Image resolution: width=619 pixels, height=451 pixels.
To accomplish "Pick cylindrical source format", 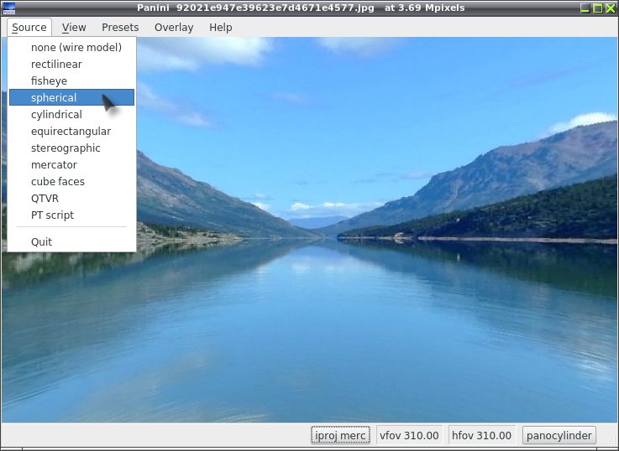I will tap(72, 114).
